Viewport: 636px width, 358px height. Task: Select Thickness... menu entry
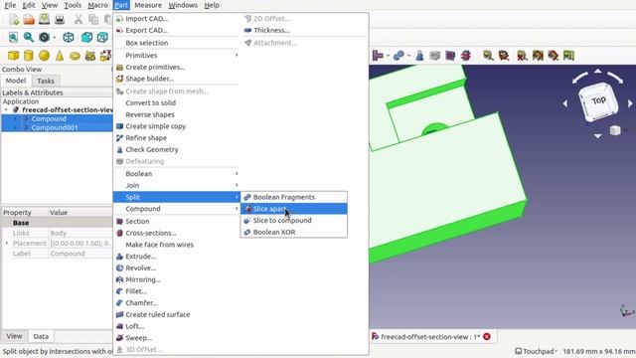305,31
